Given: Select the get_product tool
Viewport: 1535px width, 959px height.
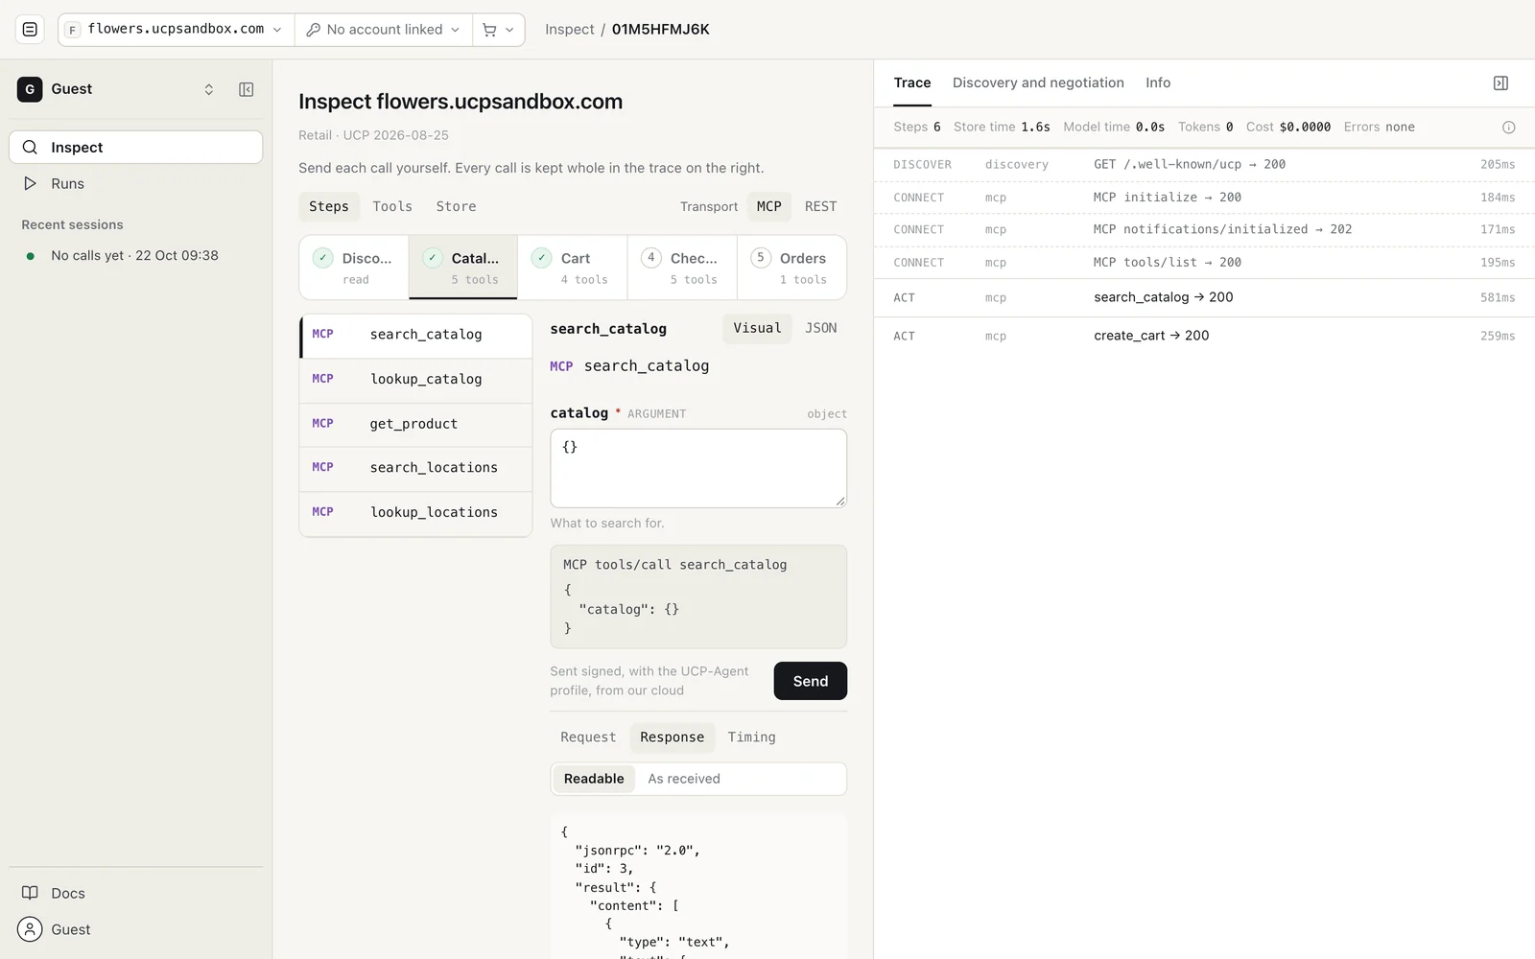Looking at the screenshot, I should (x=416, y=424).
